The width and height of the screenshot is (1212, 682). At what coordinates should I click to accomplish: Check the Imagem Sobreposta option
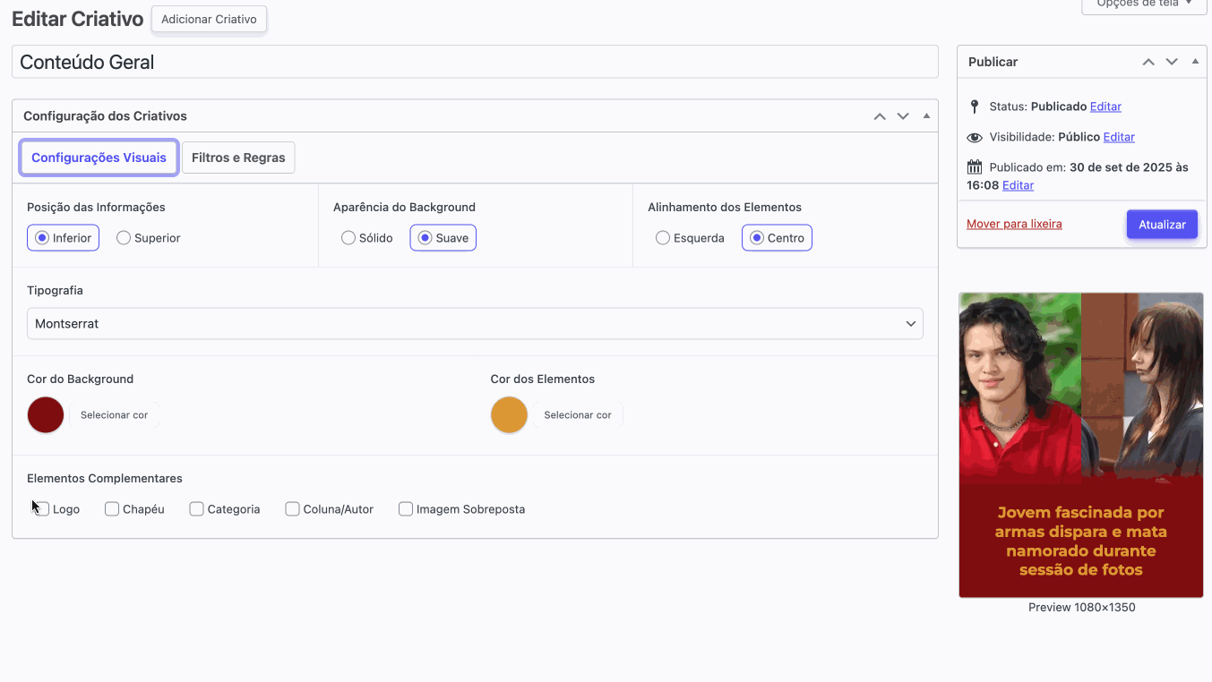click(x=406, y=509)
